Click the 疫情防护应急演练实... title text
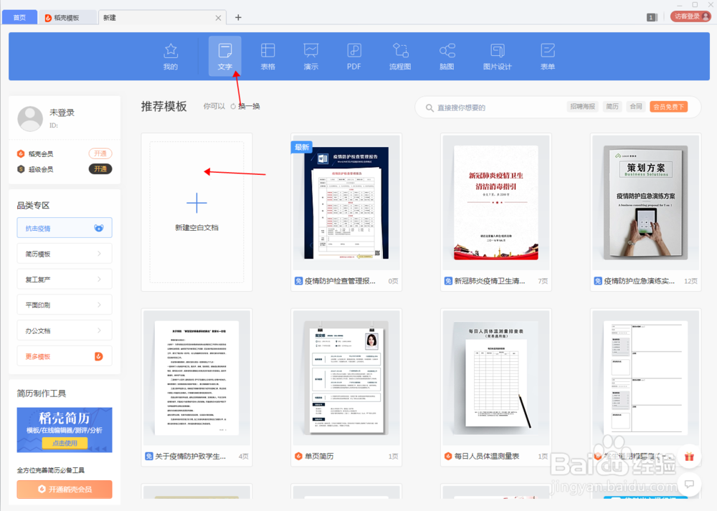This screenshot has width=717, height=511. pos(640,281)
